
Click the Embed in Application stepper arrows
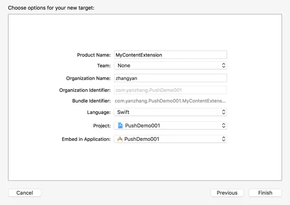[223, 139]
